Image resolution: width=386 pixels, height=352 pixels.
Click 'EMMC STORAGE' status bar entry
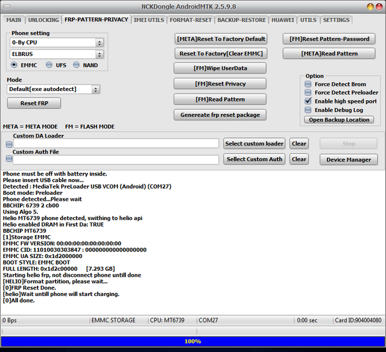point(113,320)
